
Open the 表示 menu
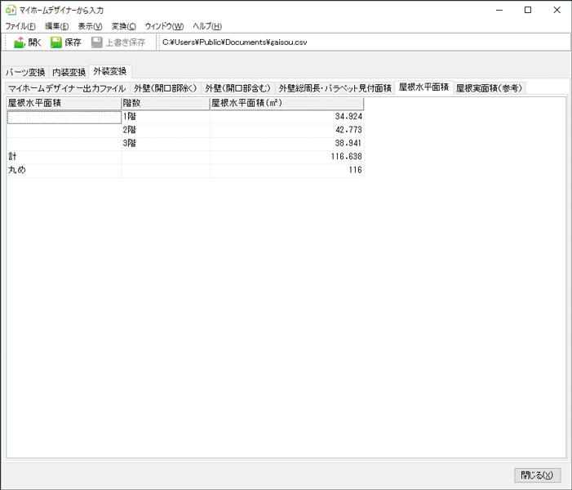pos(90,26)
